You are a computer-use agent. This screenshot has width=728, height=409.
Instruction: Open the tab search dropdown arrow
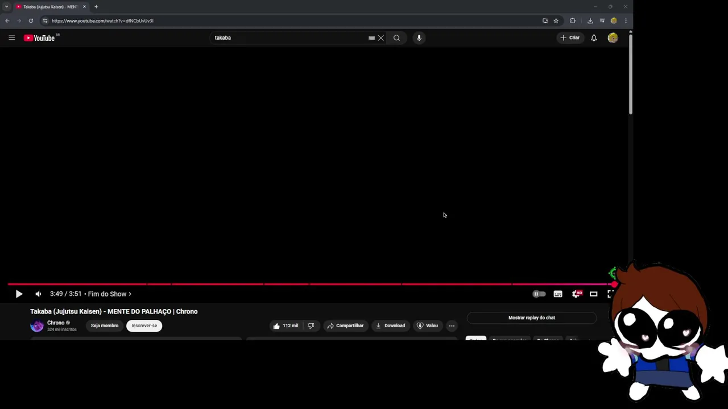[x=6, y=7]
